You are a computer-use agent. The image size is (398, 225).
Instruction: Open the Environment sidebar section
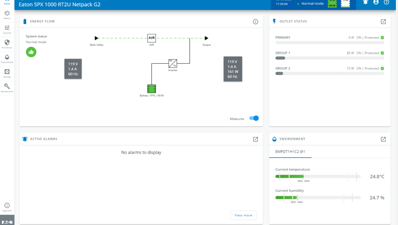[x=7, y=59]
